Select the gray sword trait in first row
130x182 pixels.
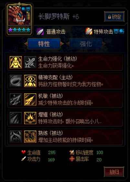[30, 62]
